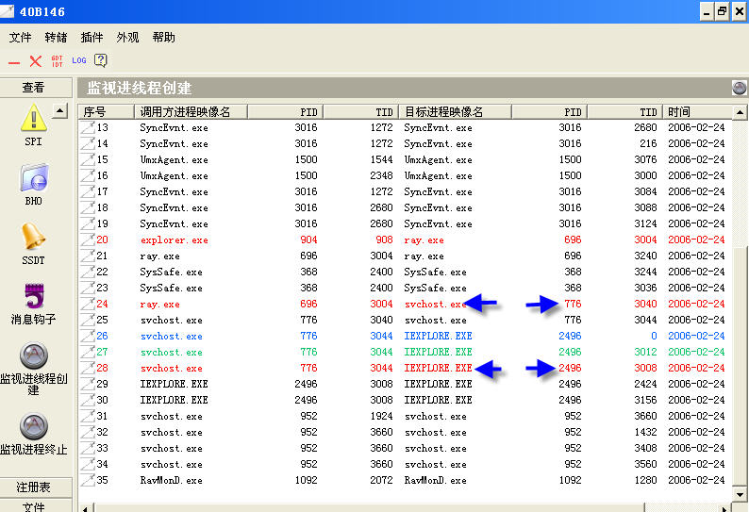Click the red X delete toolbar icon

pyautogui.click(x=35, y=61)
